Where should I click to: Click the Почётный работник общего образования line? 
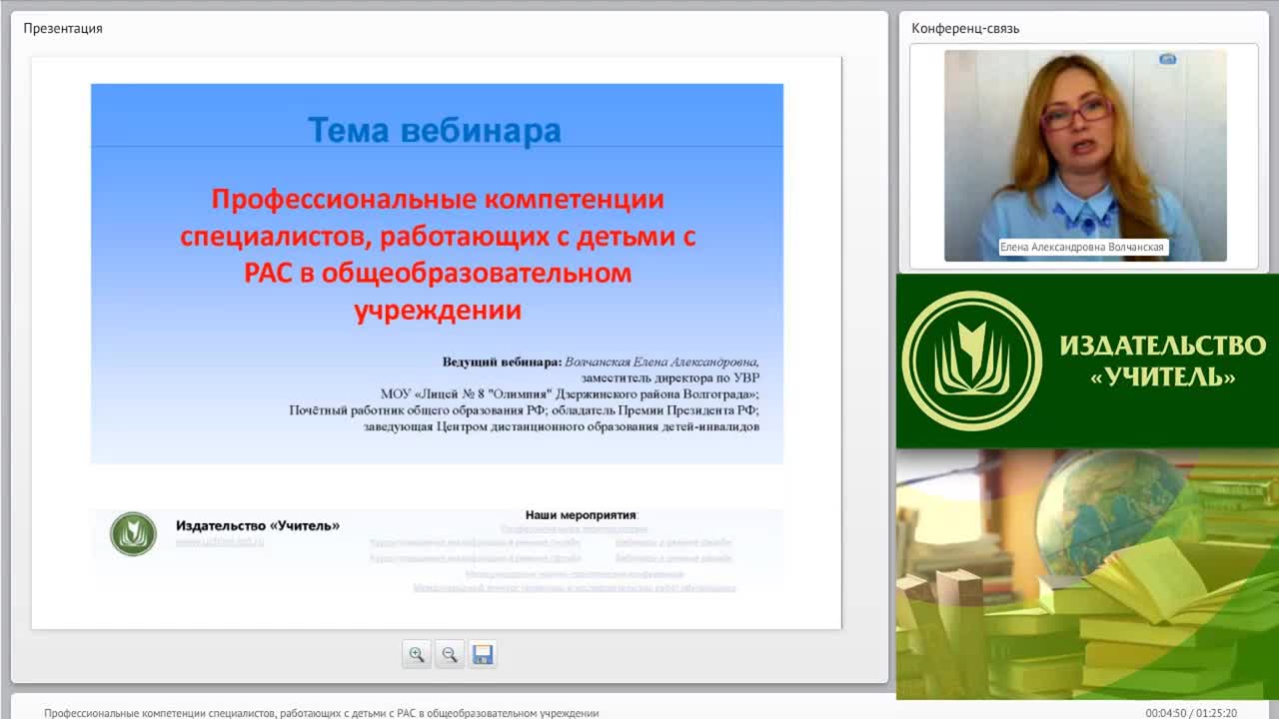coord(525,409)
